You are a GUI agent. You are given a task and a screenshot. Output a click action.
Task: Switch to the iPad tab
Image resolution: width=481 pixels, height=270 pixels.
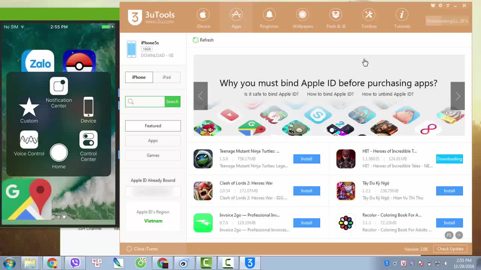(166, 77)
